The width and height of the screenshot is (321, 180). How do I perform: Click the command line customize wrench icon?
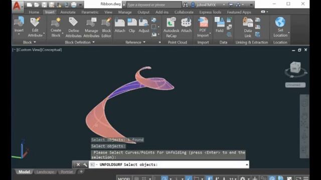tap(85, 164)
